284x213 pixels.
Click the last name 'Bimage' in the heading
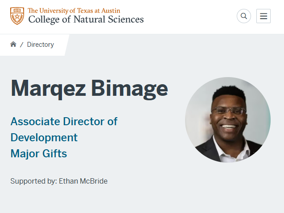point(129,89)
